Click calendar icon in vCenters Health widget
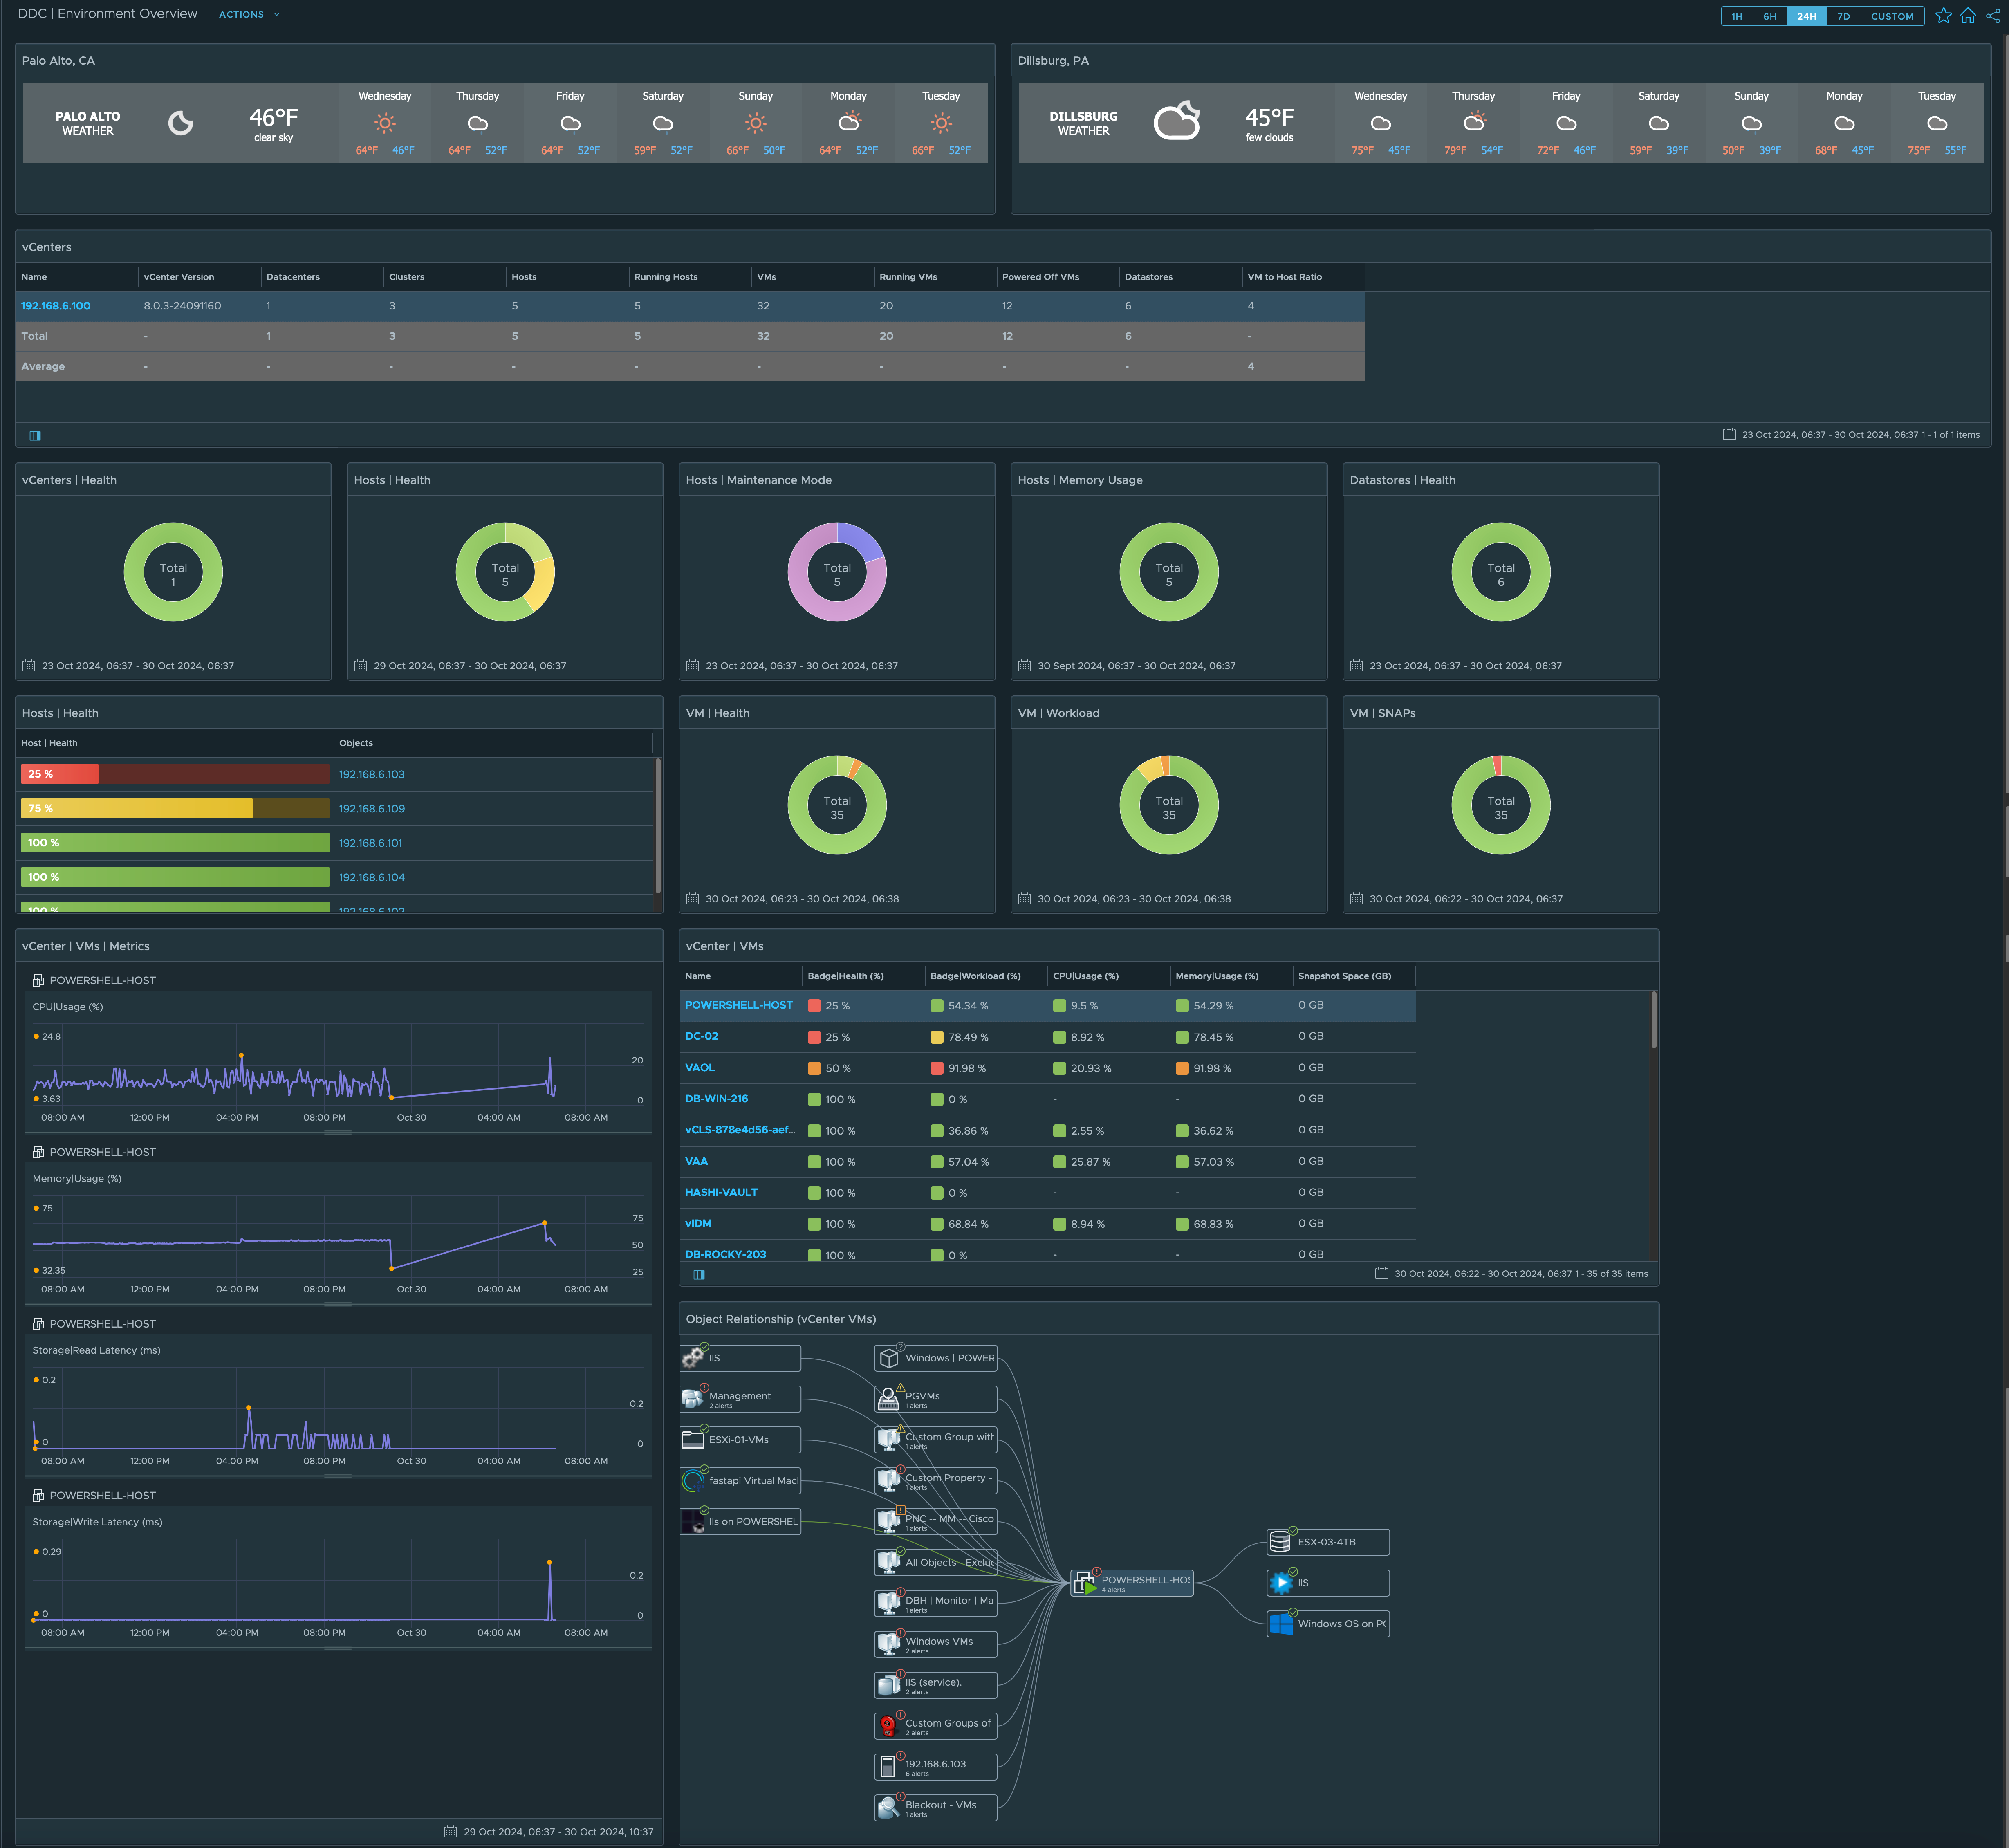The width and height of the screenshot is (2009, 1848). [x=29, y=666]
